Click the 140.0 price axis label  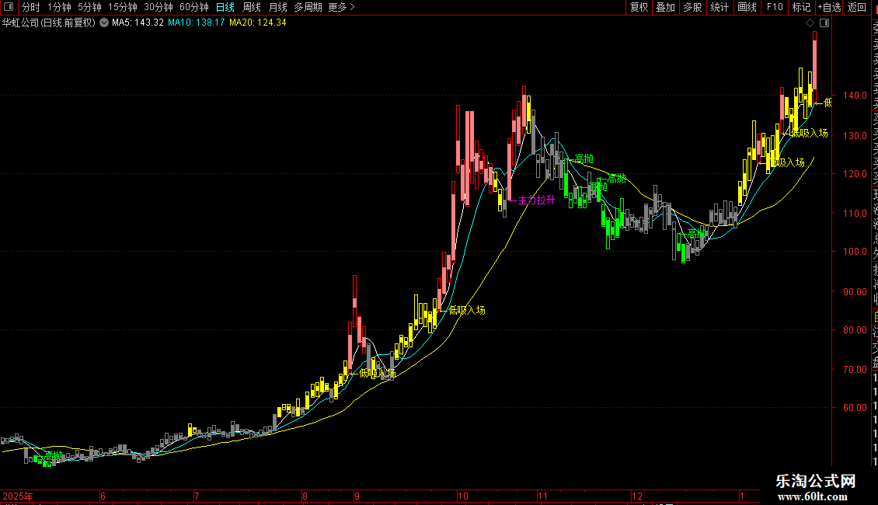(855, 96)
